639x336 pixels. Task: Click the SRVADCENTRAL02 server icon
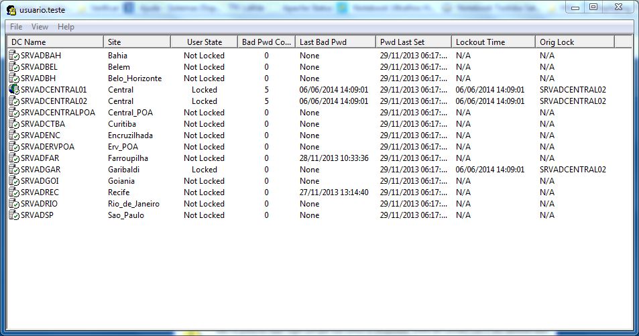(x=14, y=101)
